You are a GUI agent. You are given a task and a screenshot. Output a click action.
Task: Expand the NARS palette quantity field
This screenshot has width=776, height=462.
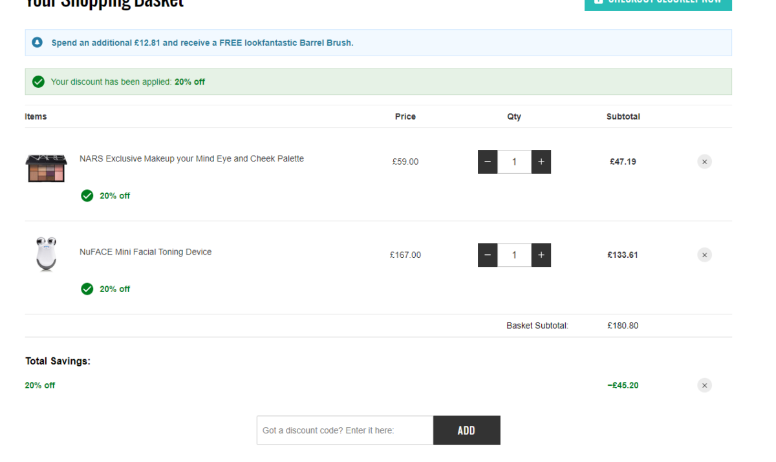514,162
